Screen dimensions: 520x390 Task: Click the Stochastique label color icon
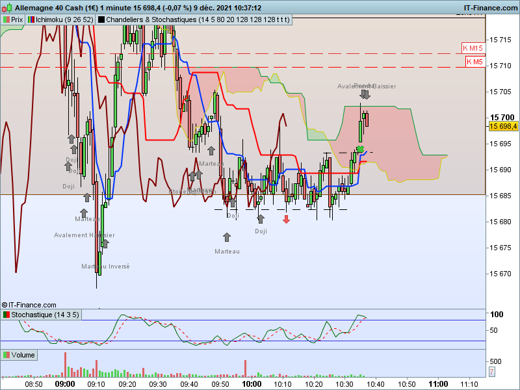tap(6, 315)
